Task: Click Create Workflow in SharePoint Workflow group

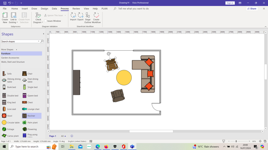Action: (x=96, y=18)
